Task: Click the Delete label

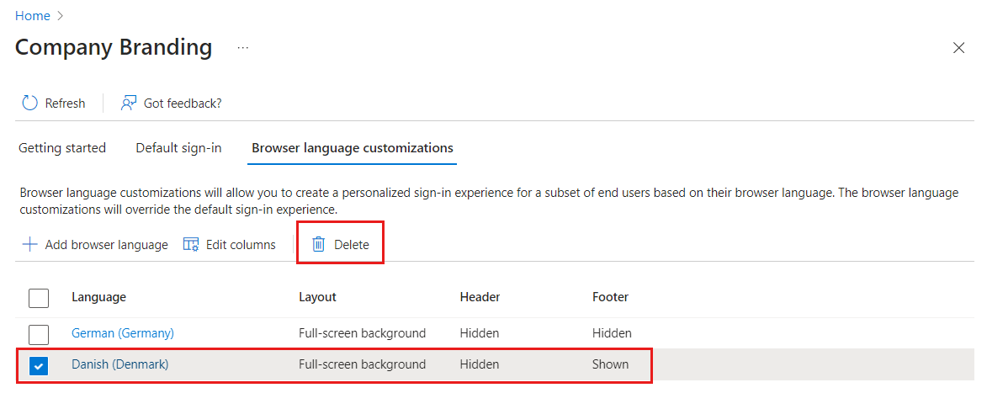Action: click(x=351, y=245)
